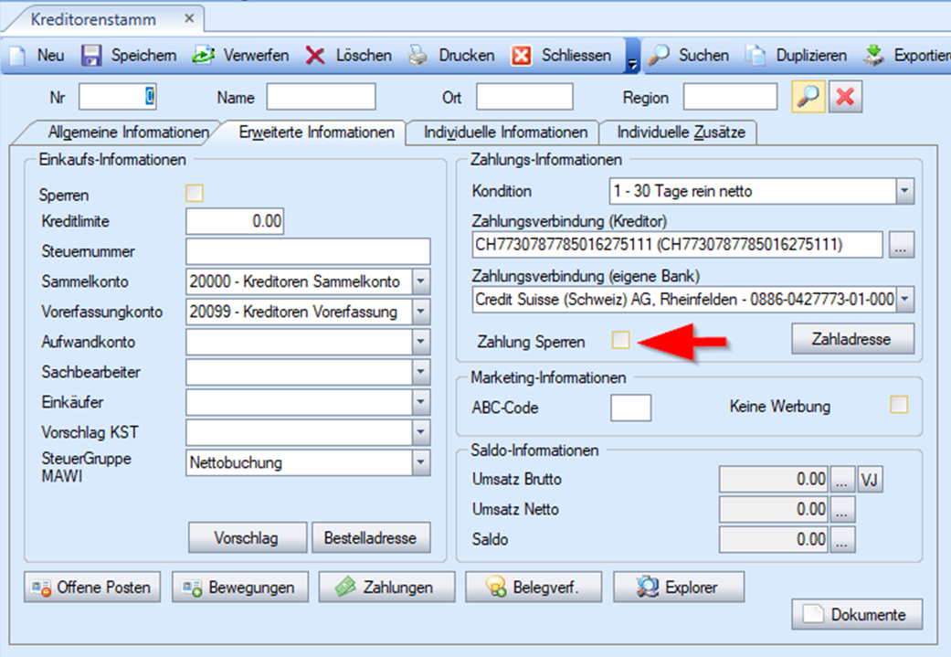The image size is (951, 657).
Task: Tick the Keine Werbung checkbox
Action: pos(899,405)
